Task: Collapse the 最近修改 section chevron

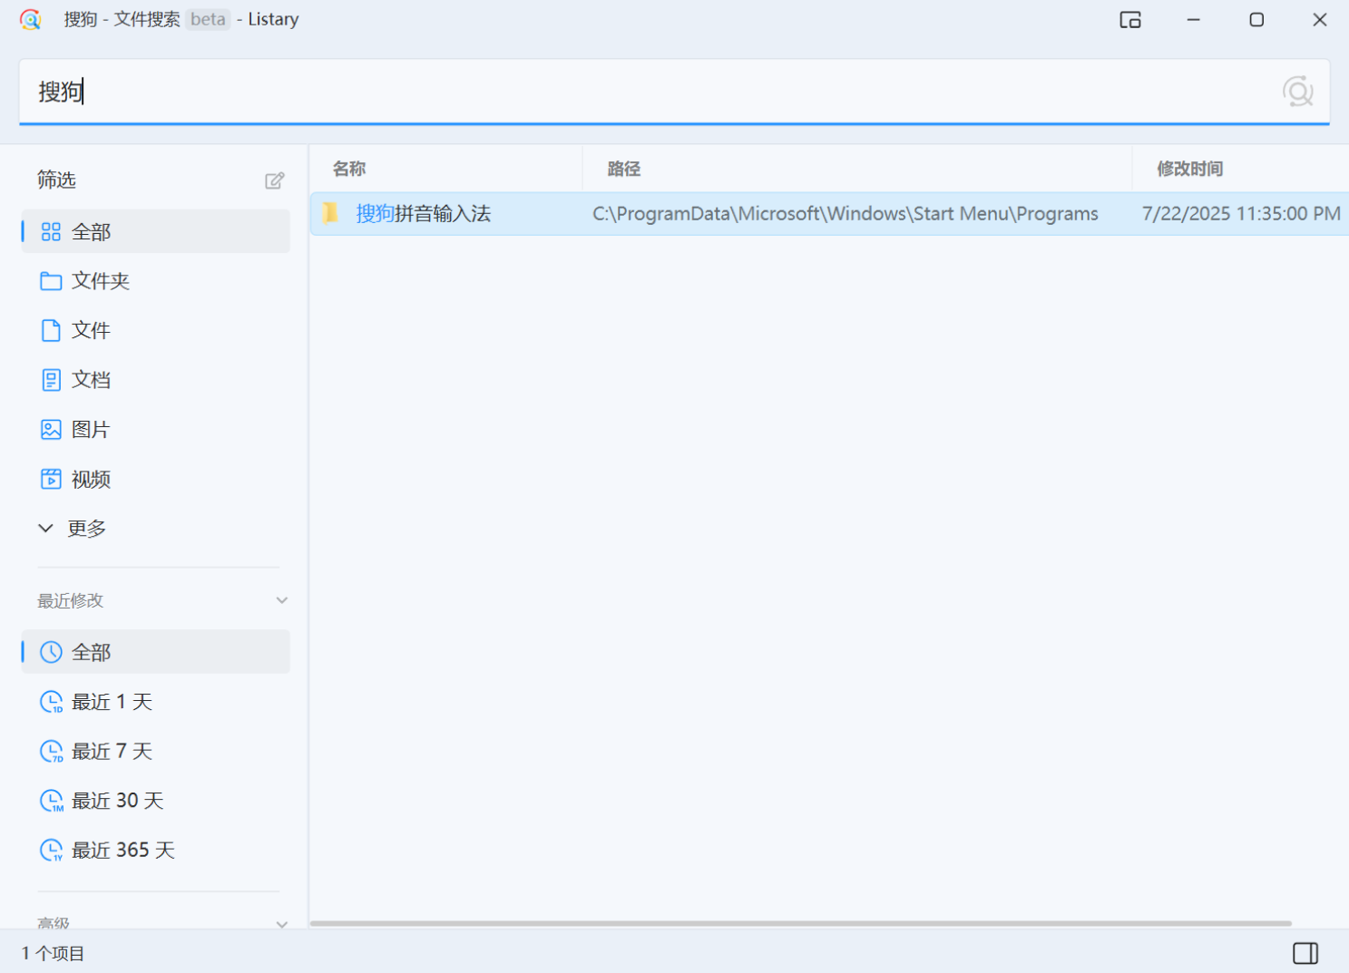Action: 282,600
